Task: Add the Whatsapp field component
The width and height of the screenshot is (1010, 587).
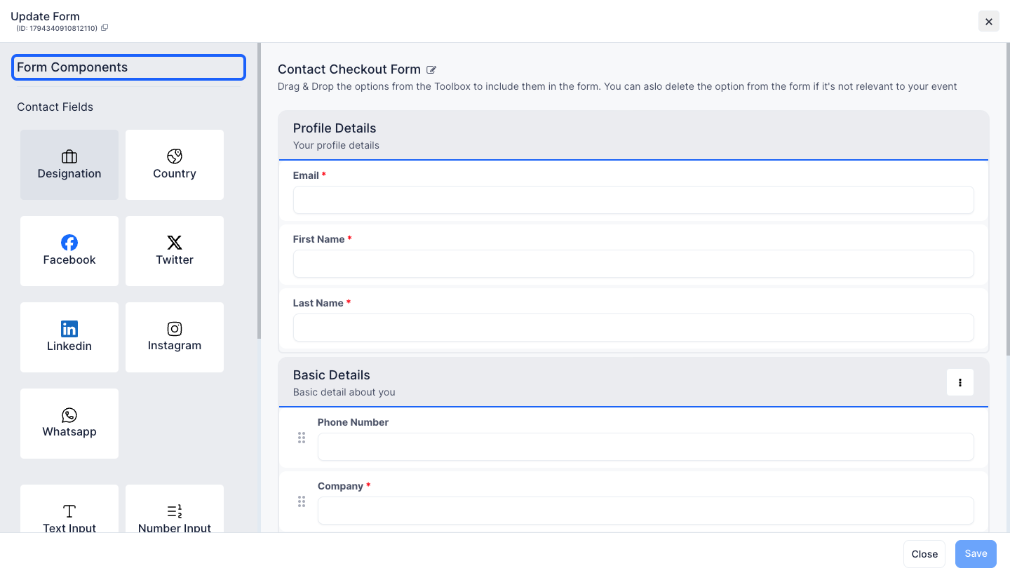Action: point(69,424)
